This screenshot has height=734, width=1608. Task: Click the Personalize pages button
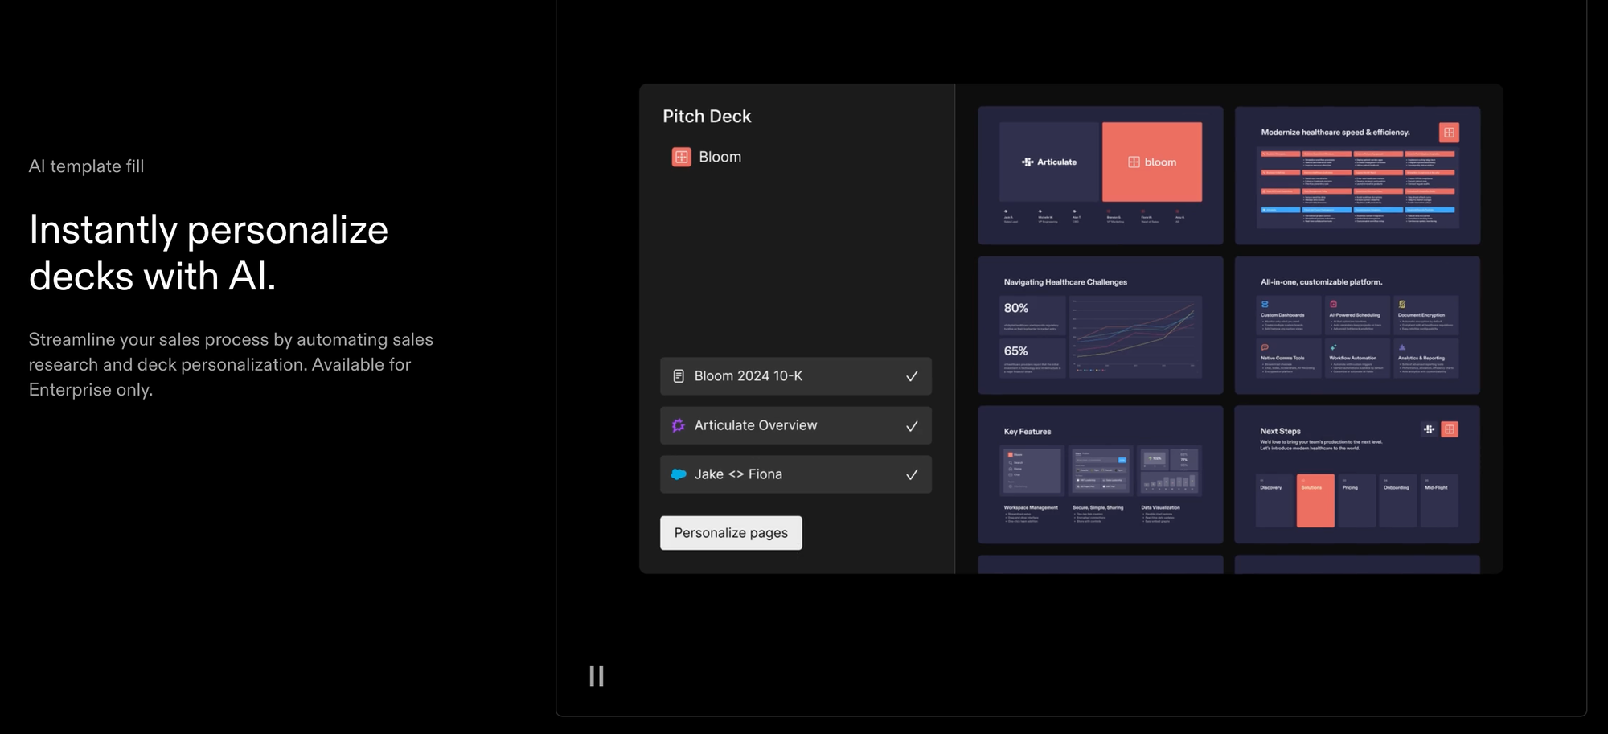731,533
